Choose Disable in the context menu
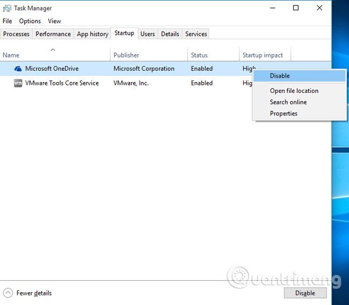 (x=280, y=76)
